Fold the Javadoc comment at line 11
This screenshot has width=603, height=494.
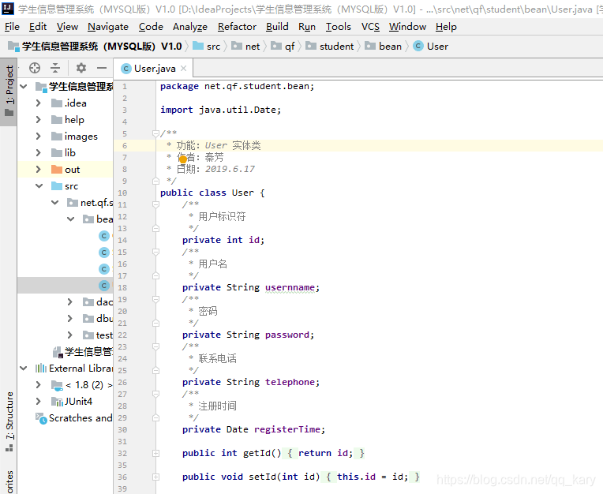(x=155, y=204)
